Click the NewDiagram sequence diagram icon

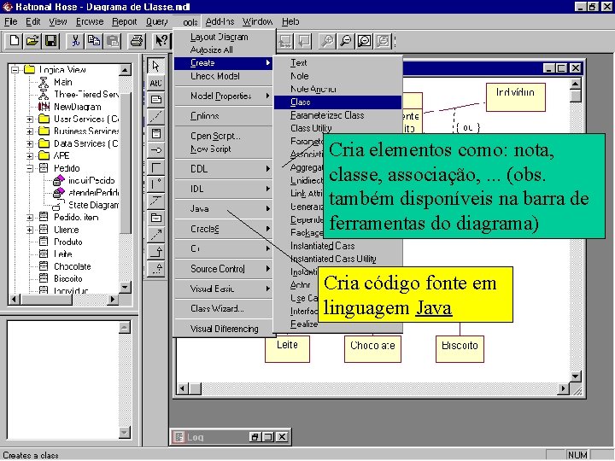pos(44,107)
